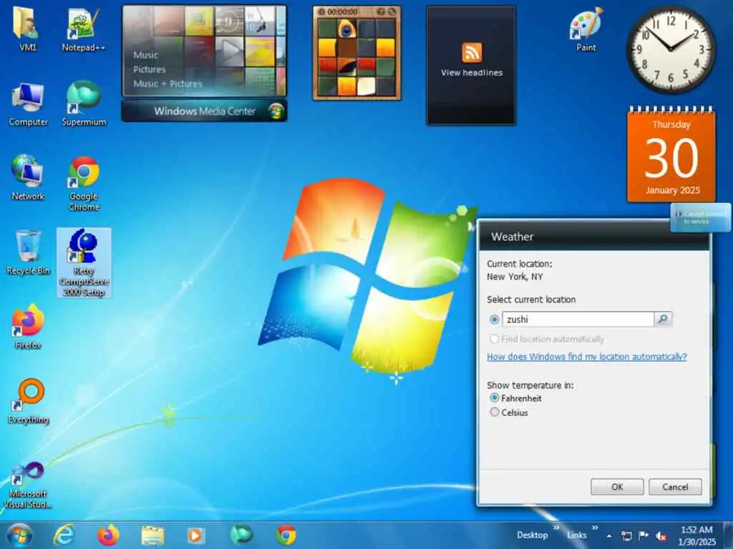733x549 pixels.
Task: Click puzzle gadget show picture icon
Action: [381, 11]
